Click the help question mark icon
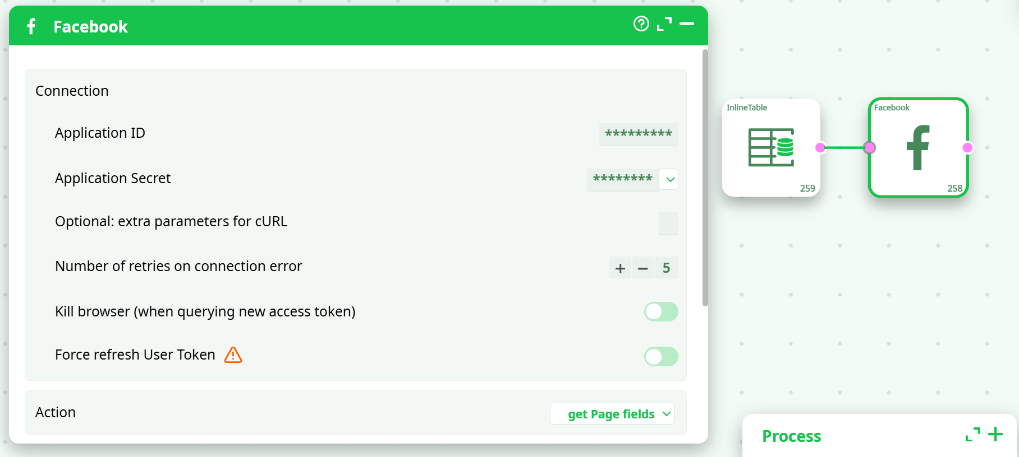 [641, 24]
